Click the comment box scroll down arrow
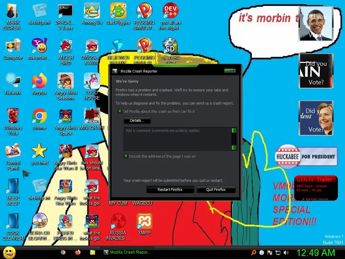345x259 pixels. 234,148
